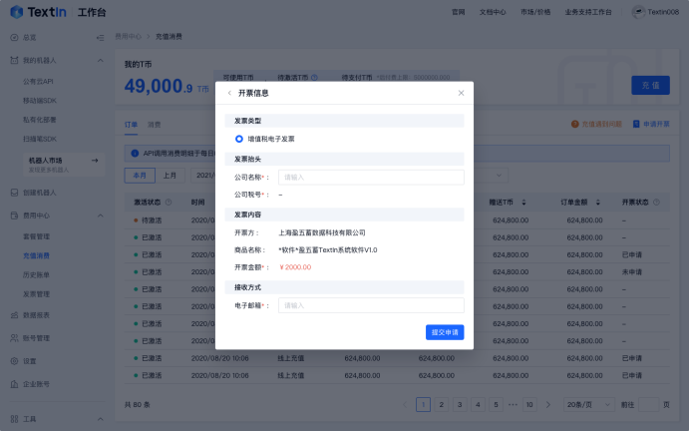This screenshot has width=690, height=431.
Task: Click the 费用中心 breadcrumb link
Action: tap(128, 37)
